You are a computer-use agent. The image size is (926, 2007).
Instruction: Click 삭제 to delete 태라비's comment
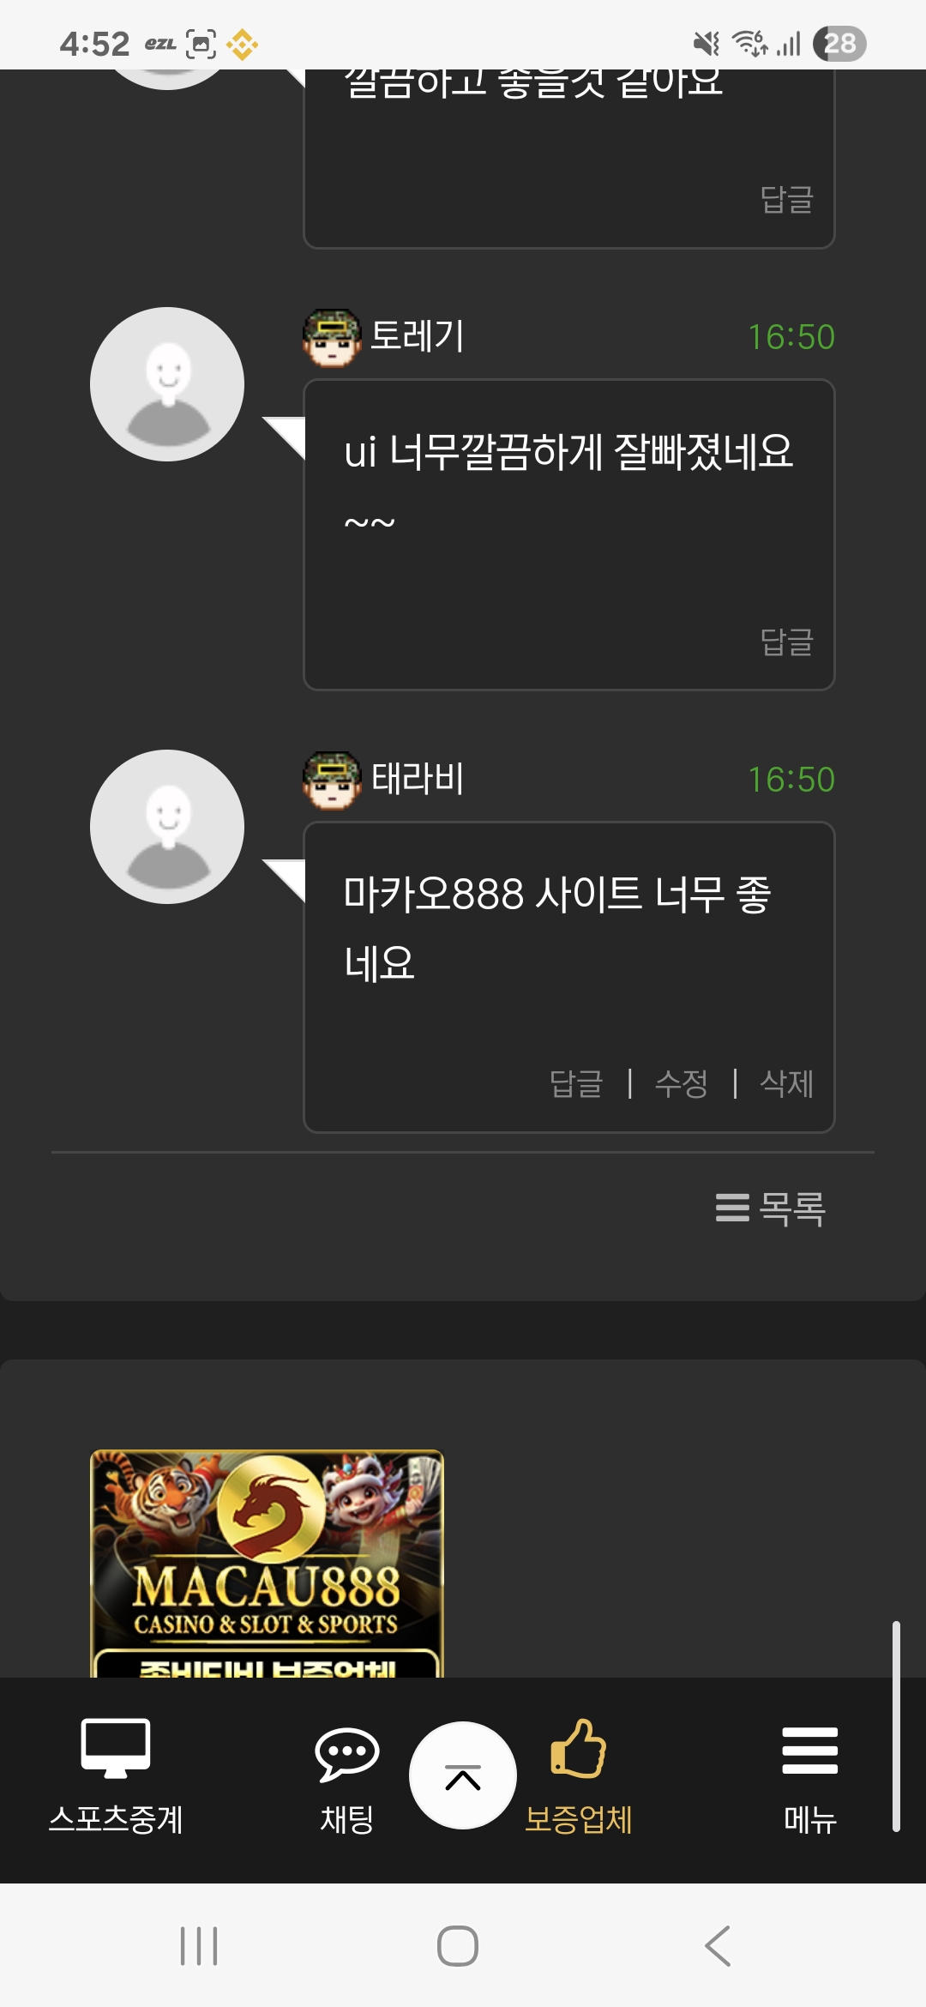(787, 1083)
